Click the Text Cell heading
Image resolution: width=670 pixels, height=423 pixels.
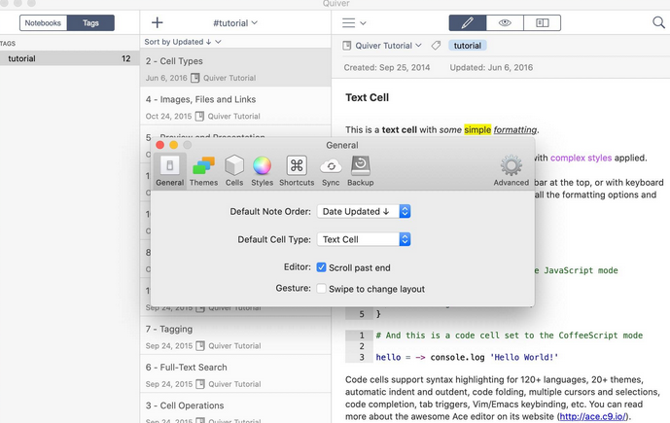coord(367,97)
